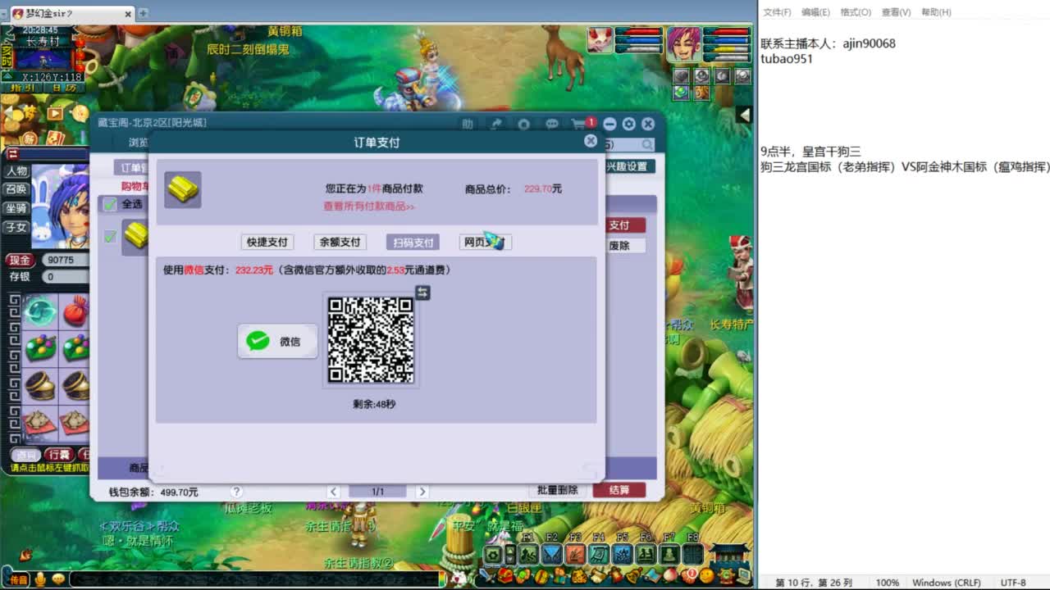Image resolution: width=1050 pixels, height=590 pixels.
Task: Open the smiley face icon in bottom bar
Action: 706,576
